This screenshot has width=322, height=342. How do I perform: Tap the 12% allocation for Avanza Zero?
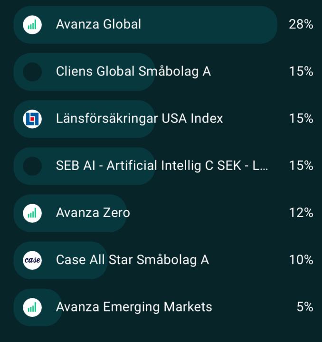pyautogui.click(x=301, y=213)
